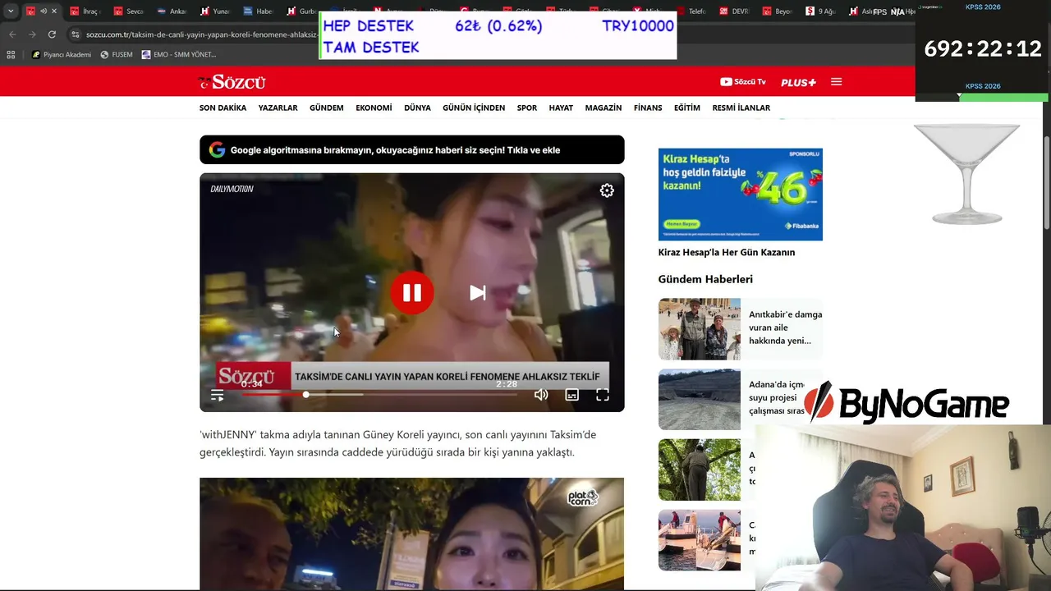This screenshot has height=591, width=1051.
Task: Go to Sözcü homepage via logo
Action: pos(232,82)
